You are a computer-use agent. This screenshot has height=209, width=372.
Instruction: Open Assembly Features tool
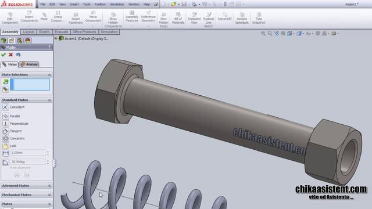pyautogui.click(x=132, y=16)
